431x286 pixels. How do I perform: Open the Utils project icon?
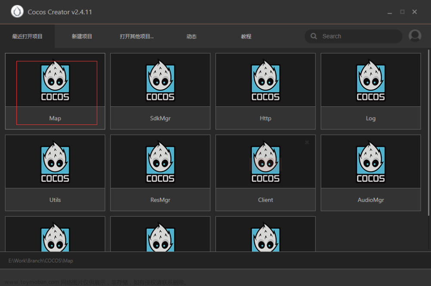(x=55, y=162)
